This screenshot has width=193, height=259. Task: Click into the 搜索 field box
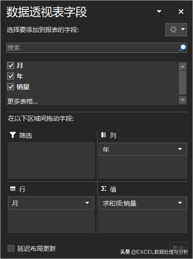tap(92, 48)
